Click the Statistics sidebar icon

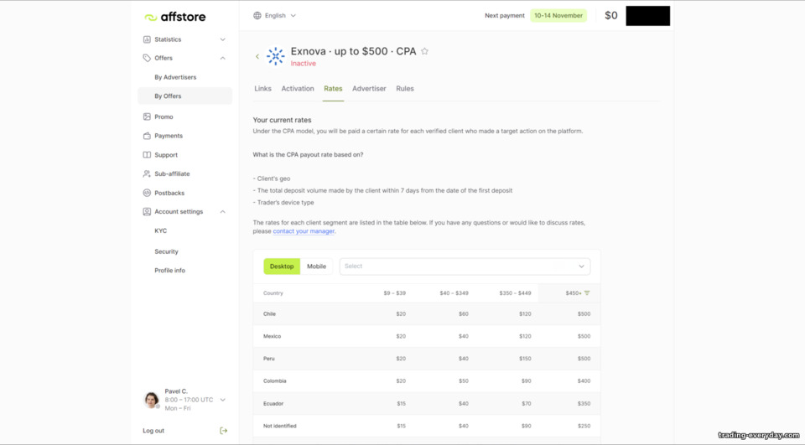tap(147, 39)
